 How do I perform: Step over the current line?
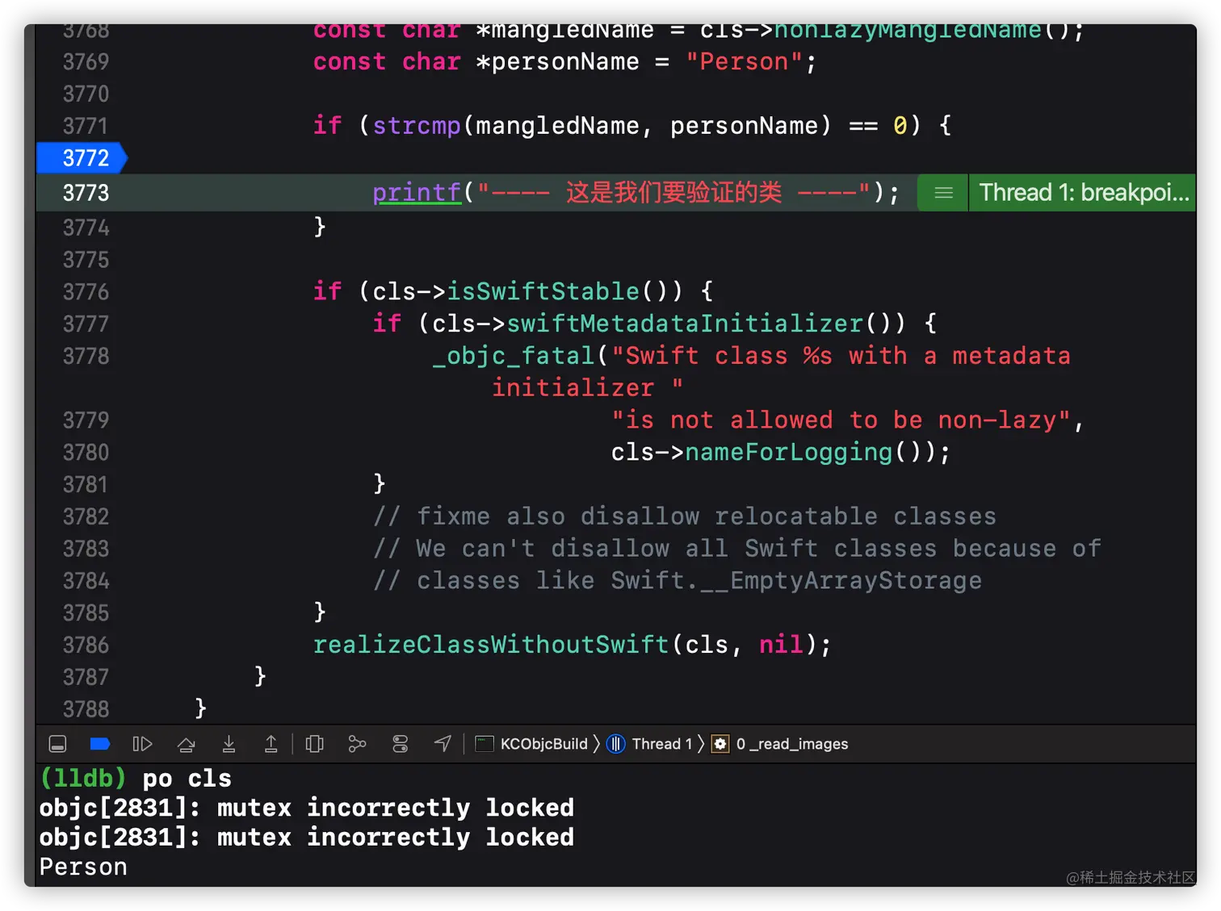[186, 744]
